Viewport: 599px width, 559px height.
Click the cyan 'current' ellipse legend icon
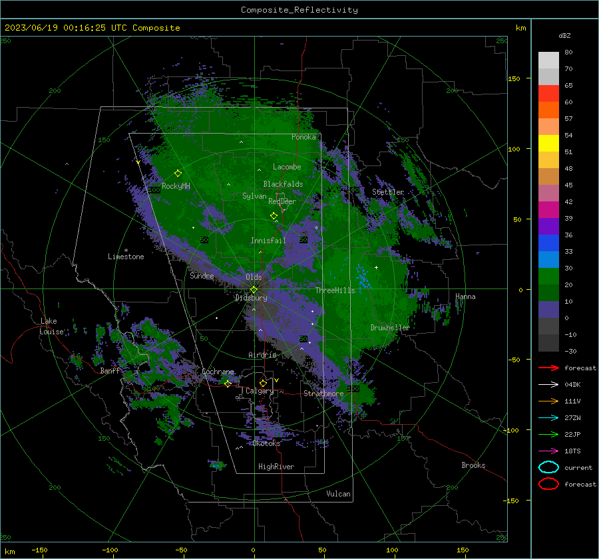[548, 467]
